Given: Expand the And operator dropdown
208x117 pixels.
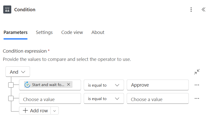Looking at the screenshot, I should 18,72.
